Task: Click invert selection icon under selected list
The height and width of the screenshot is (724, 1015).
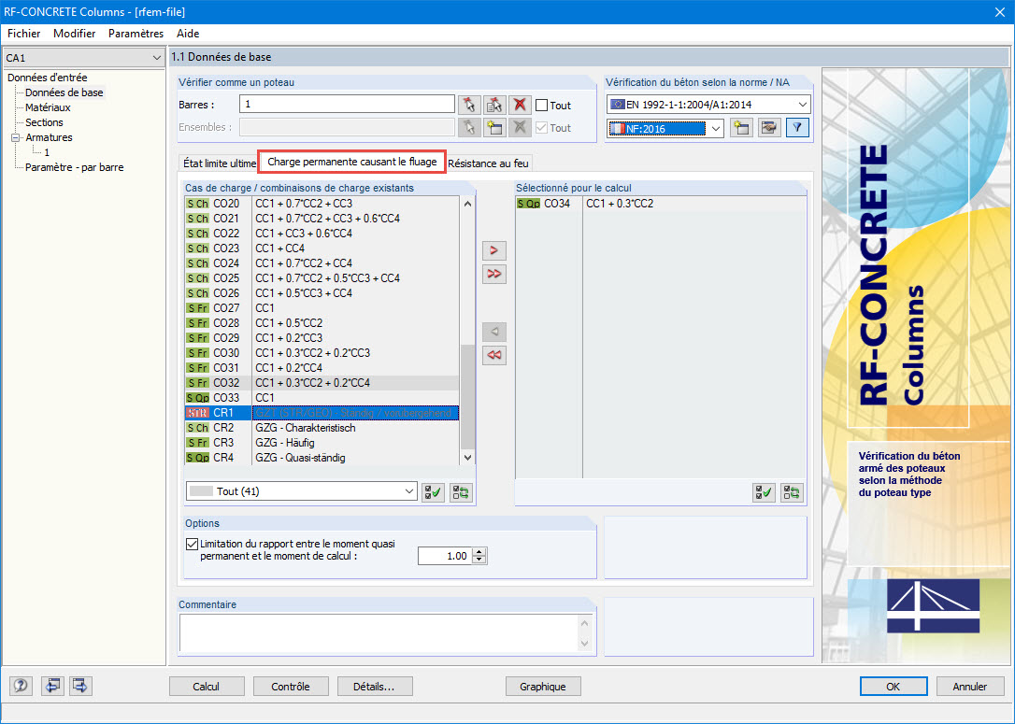Action: [792, 493]
